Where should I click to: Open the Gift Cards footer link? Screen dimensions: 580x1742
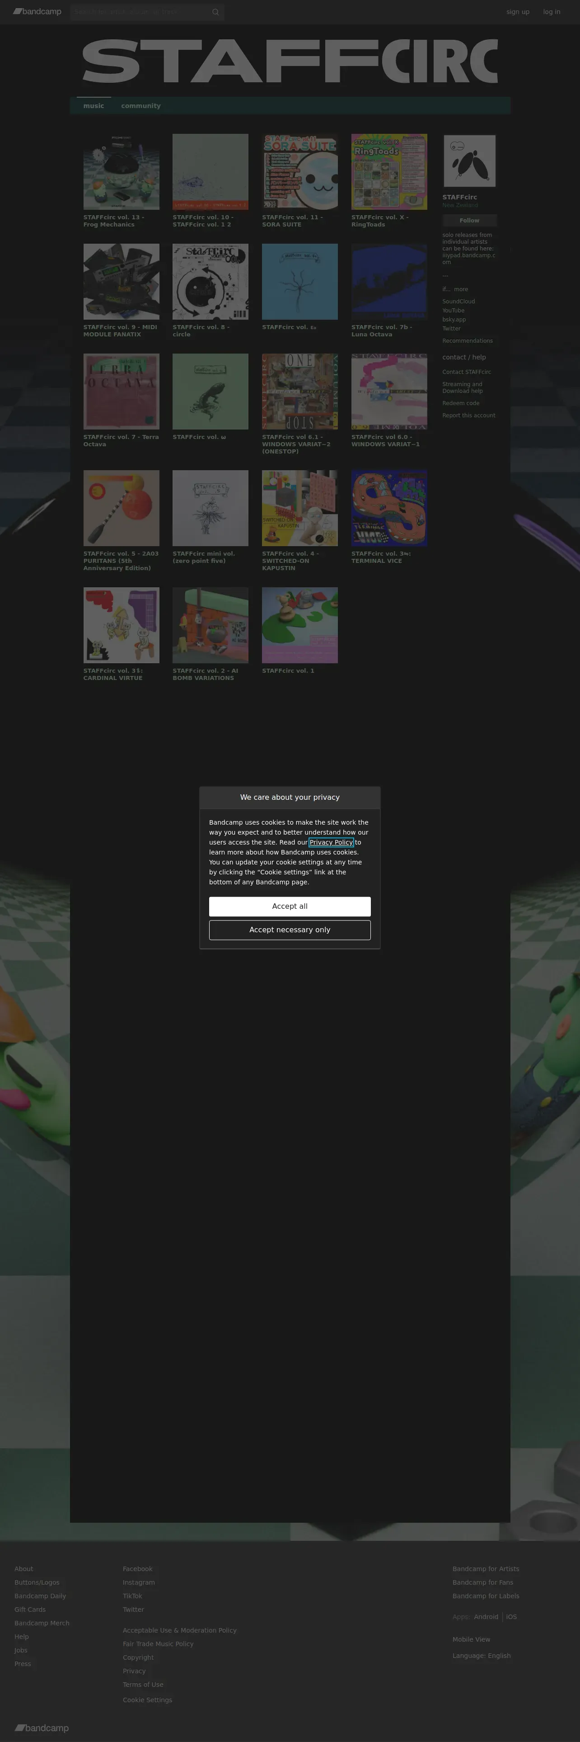(30, 1610)
